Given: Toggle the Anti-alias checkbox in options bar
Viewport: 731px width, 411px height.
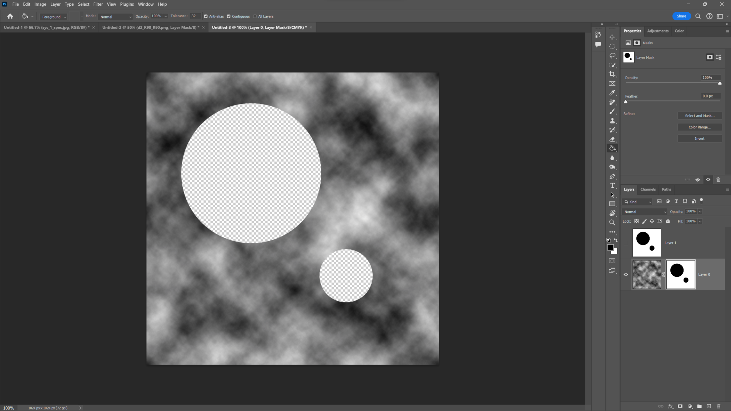Looking at the screenshot, I should 206,16.
